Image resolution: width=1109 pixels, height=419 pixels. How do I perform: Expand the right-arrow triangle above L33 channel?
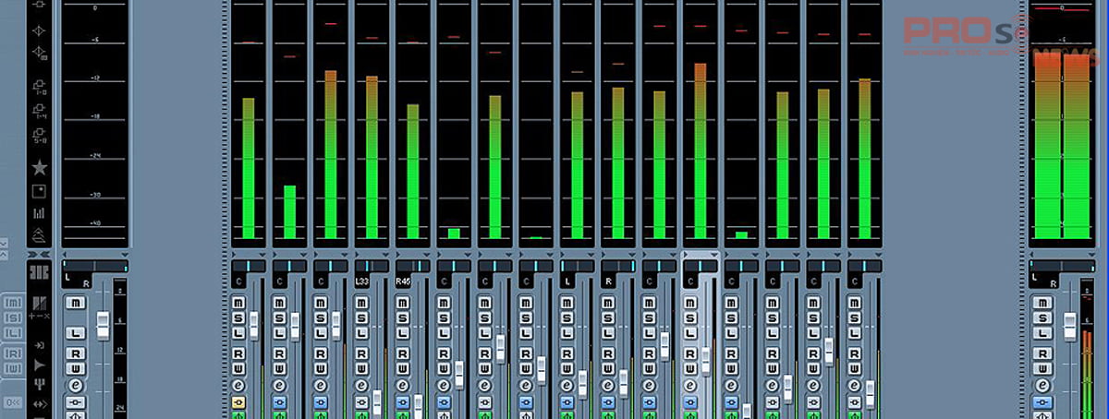tap(357, 254)
